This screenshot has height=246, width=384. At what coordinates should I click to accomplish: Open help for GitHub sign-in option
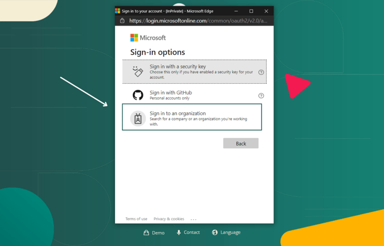261,96
